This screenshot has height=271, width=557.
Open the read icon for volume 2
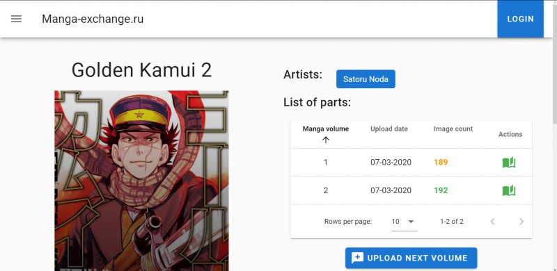tap(509, 190)
